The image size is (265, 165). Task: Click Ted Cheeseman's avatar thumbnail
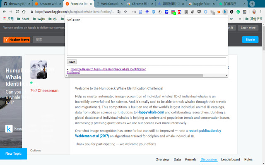click(x=39, y=70)
